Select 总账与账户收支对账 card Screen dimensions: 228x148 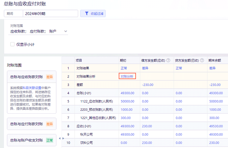(32, 140)
